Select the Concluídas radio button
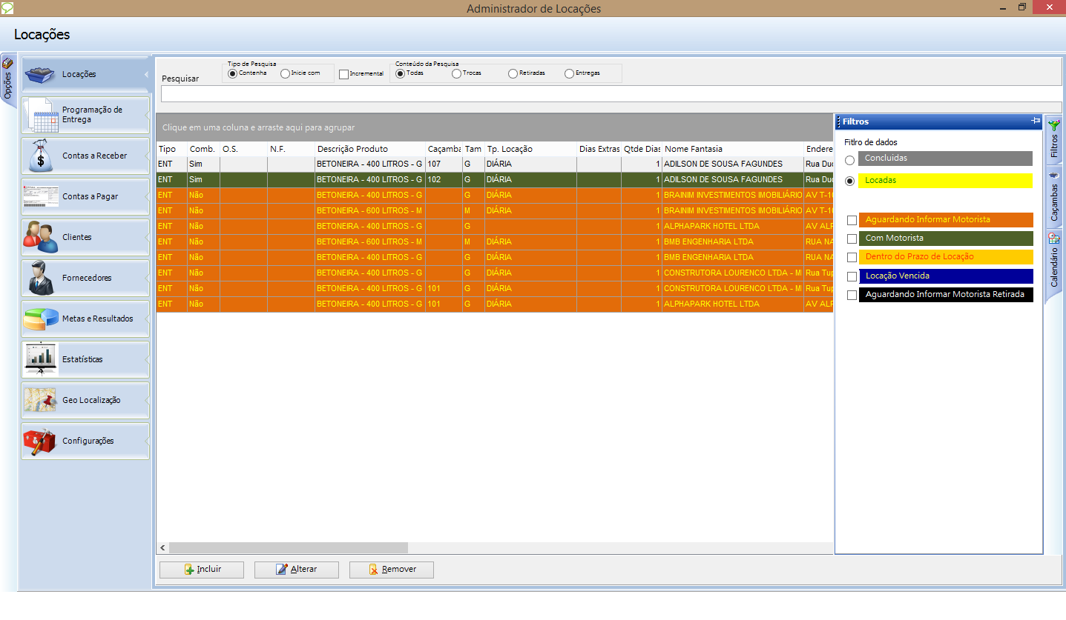 click(x=850, y=159)
